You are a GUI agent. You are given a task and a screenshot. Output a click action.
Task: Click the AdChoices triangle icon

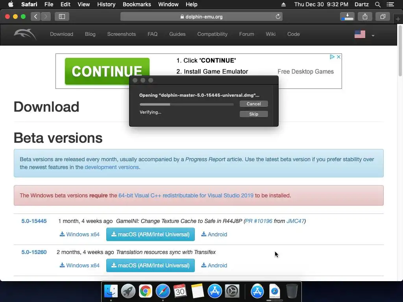tap(332, 57)
